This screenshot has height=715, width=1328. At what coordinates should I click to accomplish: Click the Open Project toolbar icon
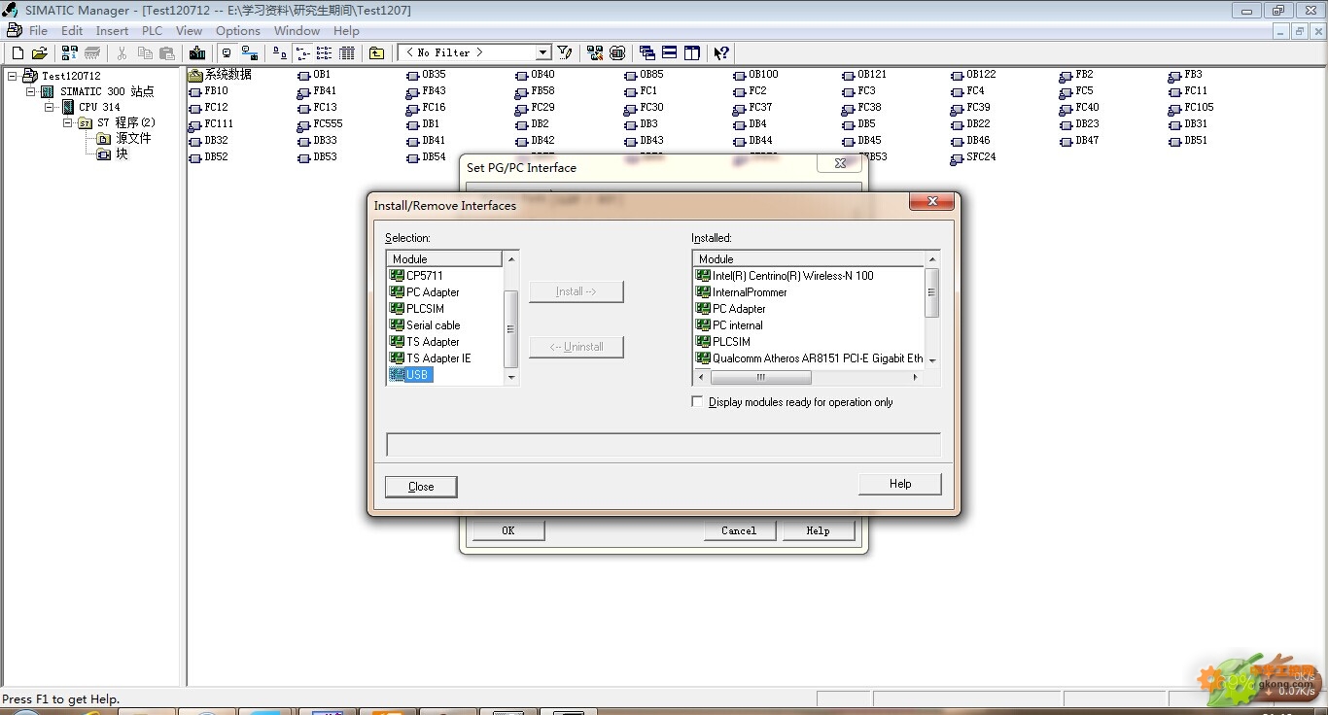(40, 52)
